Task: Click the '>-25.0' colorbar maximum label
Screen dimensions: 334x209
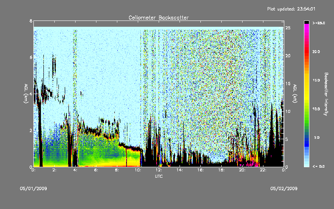Action: tap(319, 23)
